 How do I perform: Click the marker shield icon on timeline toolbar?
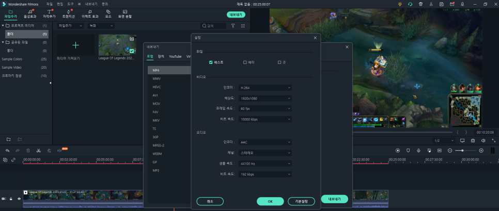(408, 150)
